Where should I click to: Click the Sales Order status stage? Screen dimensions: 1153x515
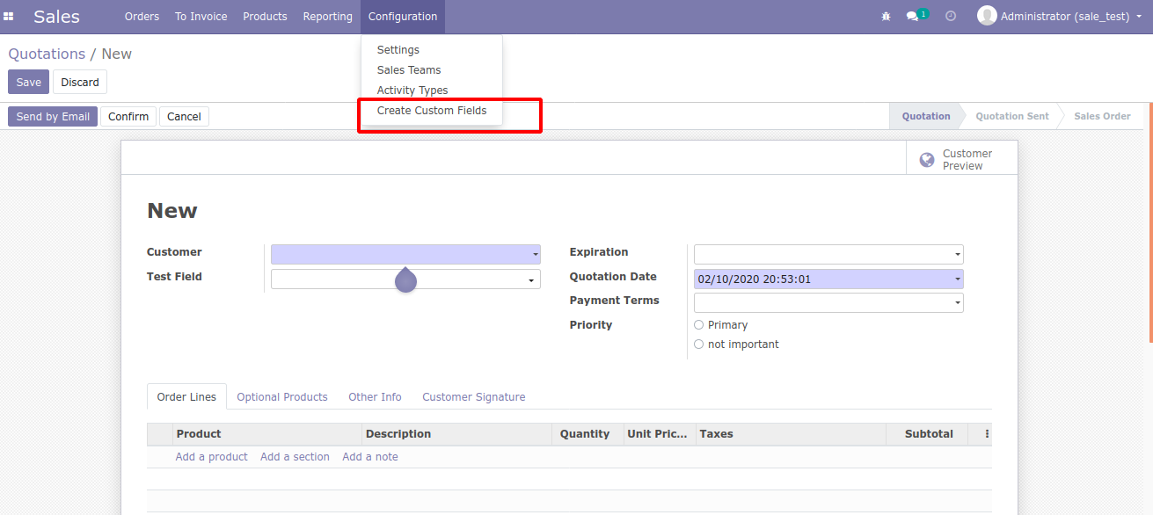1102,116
